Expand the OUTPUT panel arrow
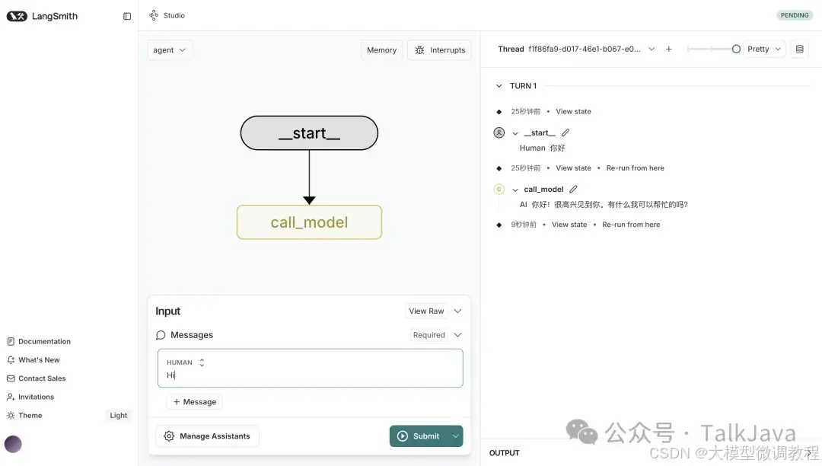This screenshot has height=466, width=822. tap(811, 453)
